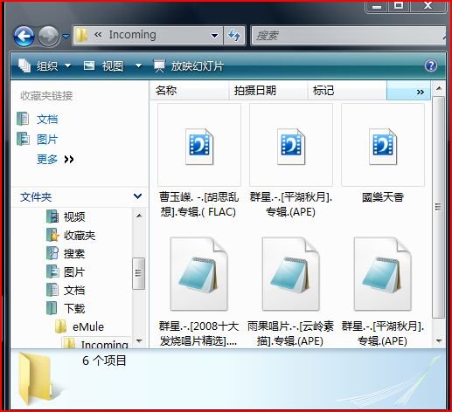Click the 國樂天香 file name label
Screen dimensions: 452x412
(383, 197)
